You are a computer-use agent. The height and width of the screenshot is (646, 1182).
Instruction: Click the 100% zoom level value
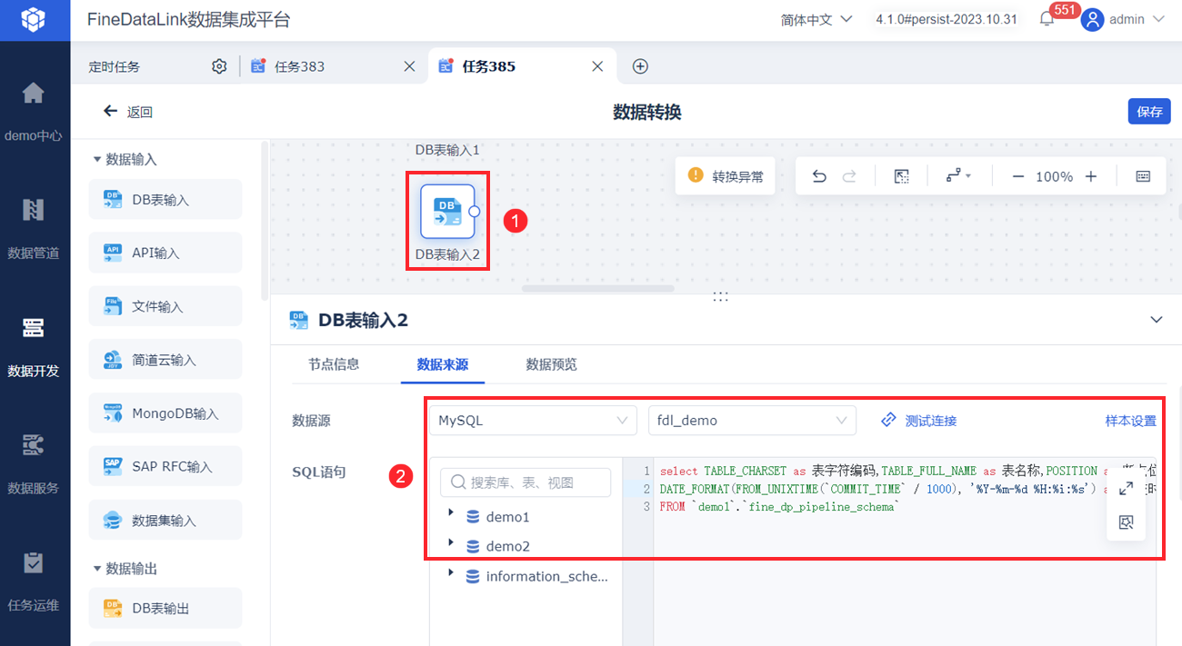tap(1054, 176)
